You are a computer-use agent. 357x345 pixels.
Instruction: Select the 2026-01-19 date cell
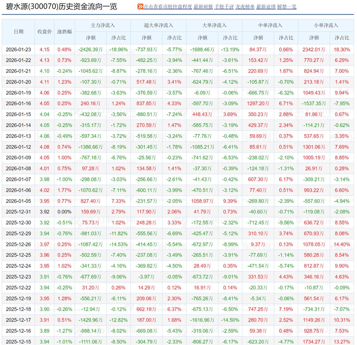18,93
